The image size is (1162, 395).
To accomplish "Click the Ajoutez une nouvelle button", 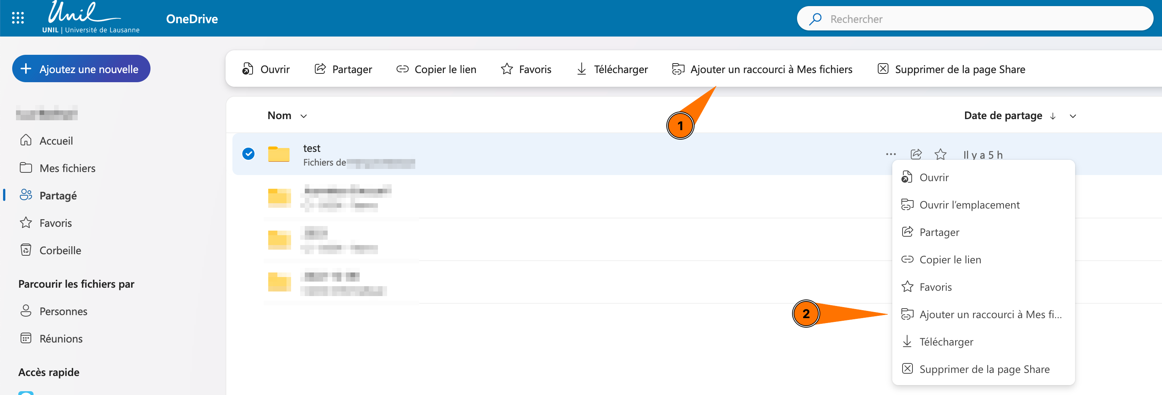I will [81, 69].
